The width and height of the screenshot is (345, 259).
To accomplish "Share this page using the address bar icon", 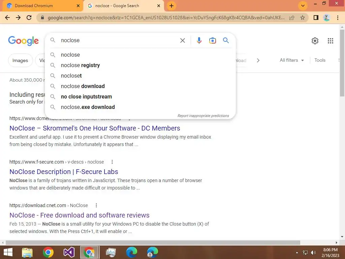I will (292, 18).
